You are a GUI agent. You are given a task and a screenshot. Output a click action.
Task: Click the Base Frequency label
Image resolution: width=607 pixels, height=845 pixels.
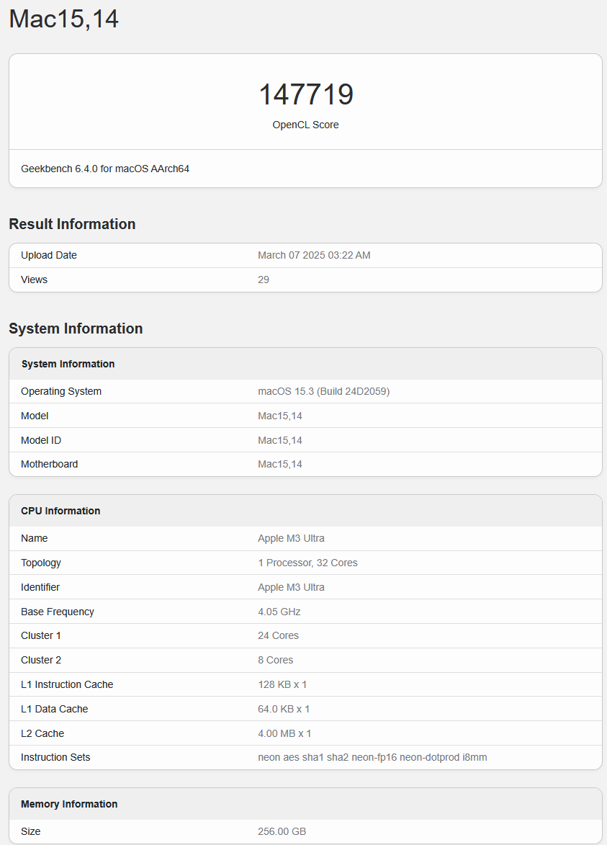coord(58,612)
